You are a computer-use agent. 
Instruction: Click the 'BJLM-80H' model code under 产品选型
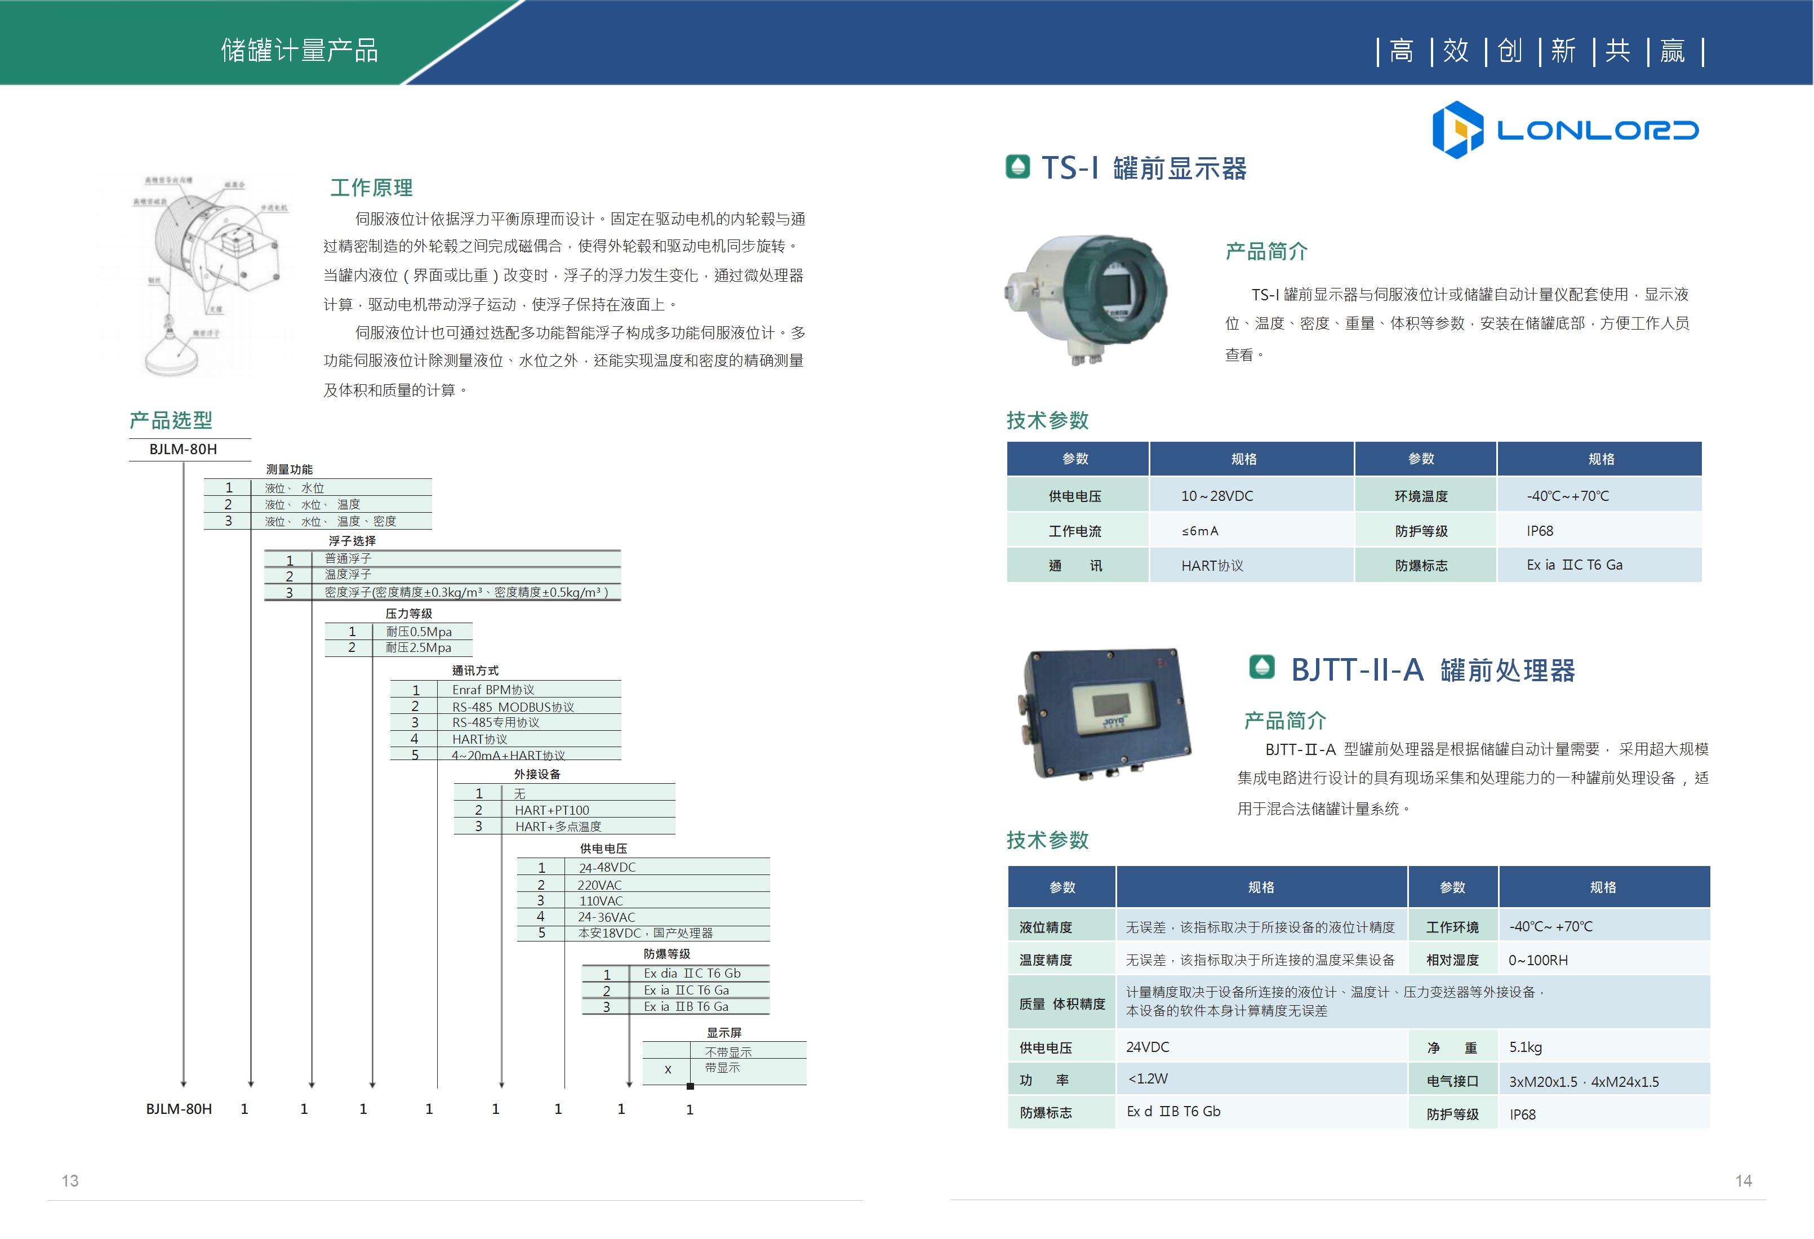[x=184, y=449]
